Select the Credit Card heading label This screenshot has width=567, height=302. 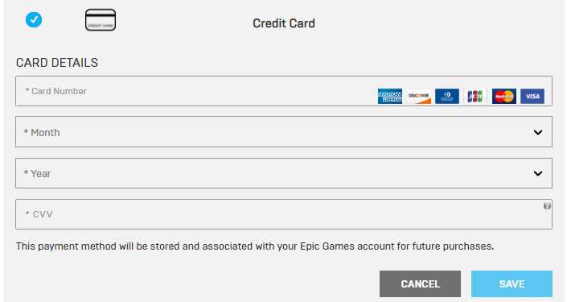(284, 23)
